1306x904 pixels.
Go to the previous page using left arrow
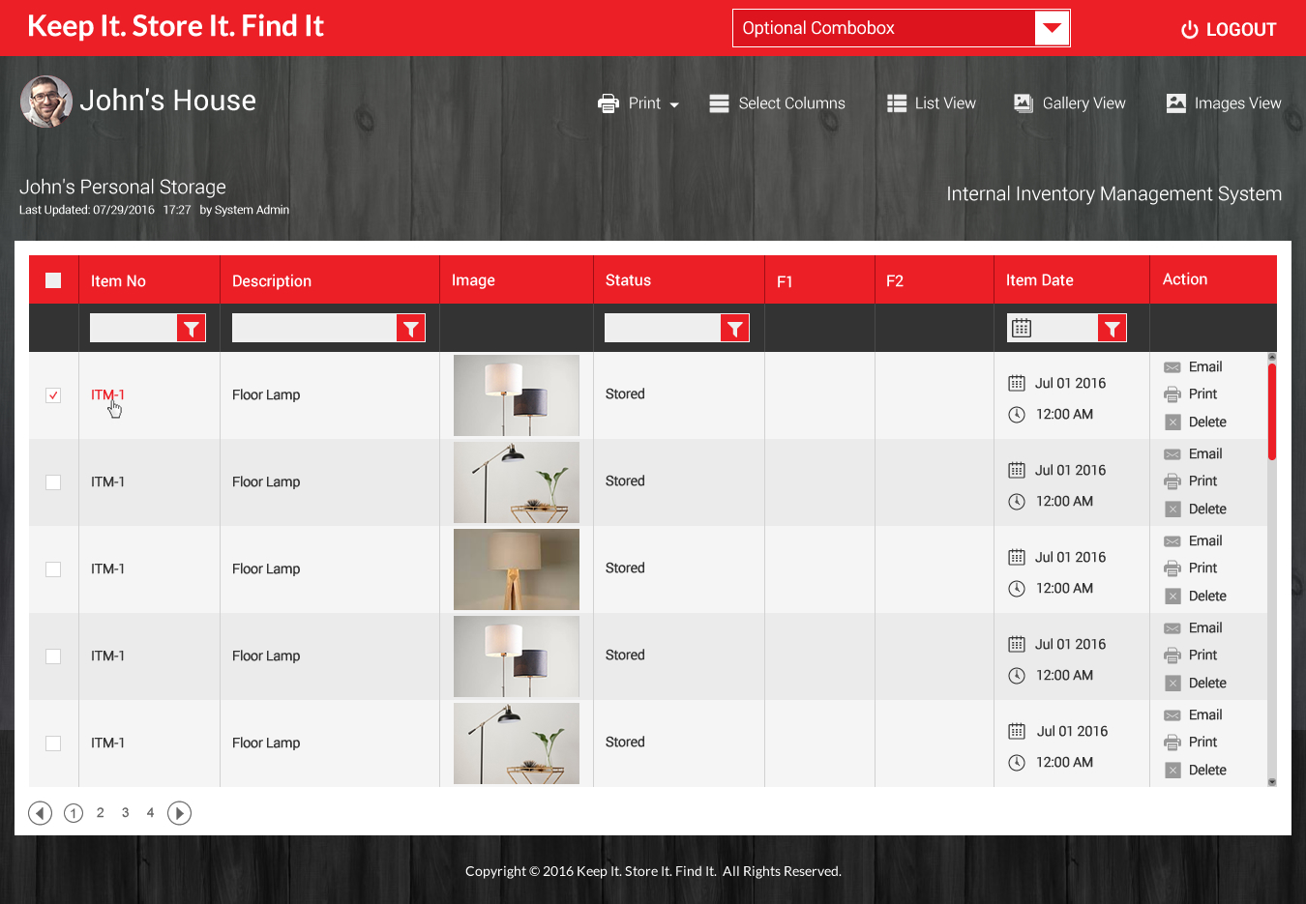click(x=40, y=813)
